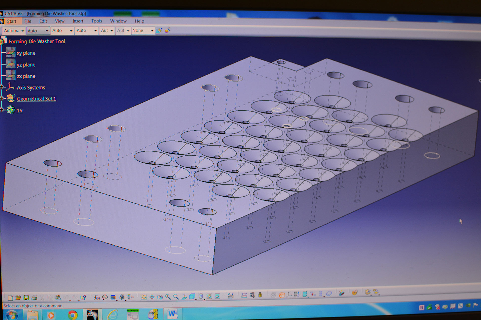Expand the Axis Systems tree node
The height and width of the screenshot is (320, 481).
(2, 87)
